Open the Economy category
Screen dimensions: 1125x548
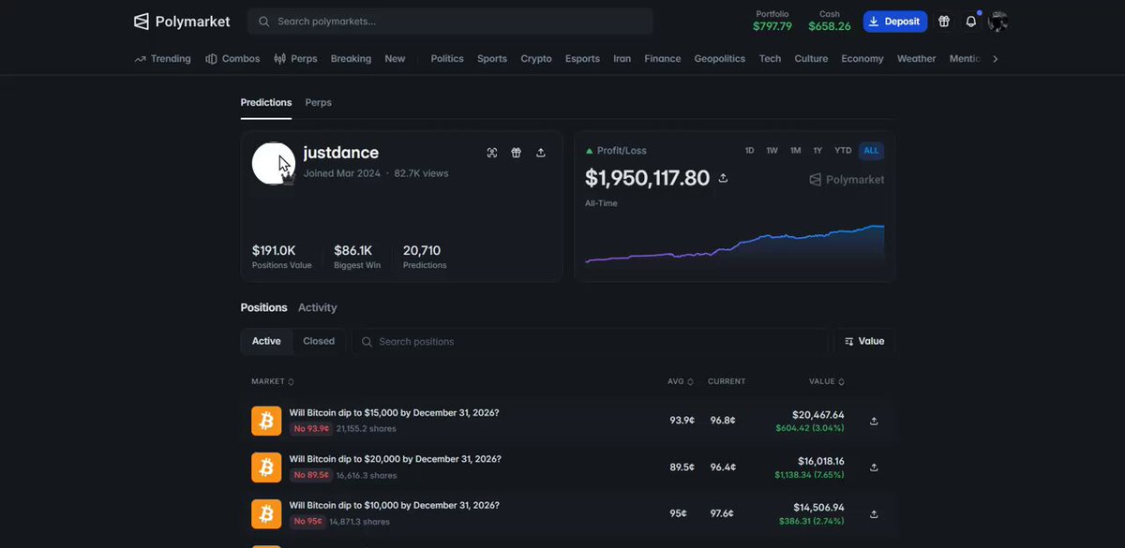pyautogui.click(x=862, y=58)
